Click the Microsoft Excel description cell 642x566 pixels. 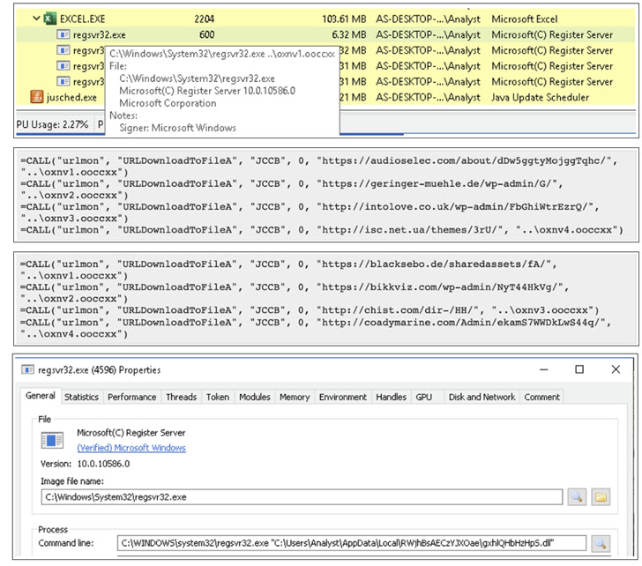[x=525, y=19]
